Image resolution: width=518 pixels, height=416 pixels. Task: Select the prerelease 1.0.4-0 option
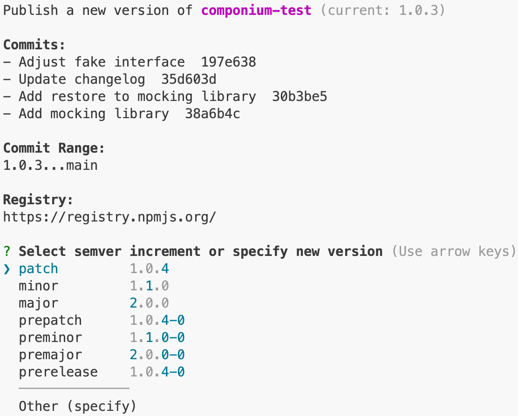[x=57, y=372]
